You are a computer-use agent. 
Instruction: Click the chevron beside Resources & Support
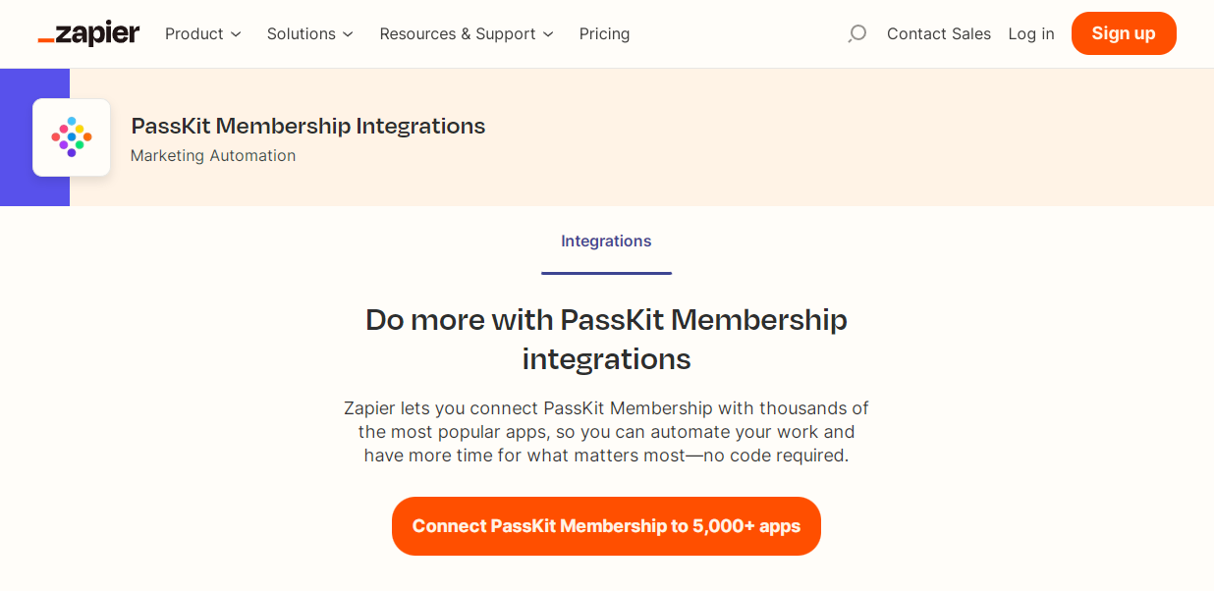(548, 34)
